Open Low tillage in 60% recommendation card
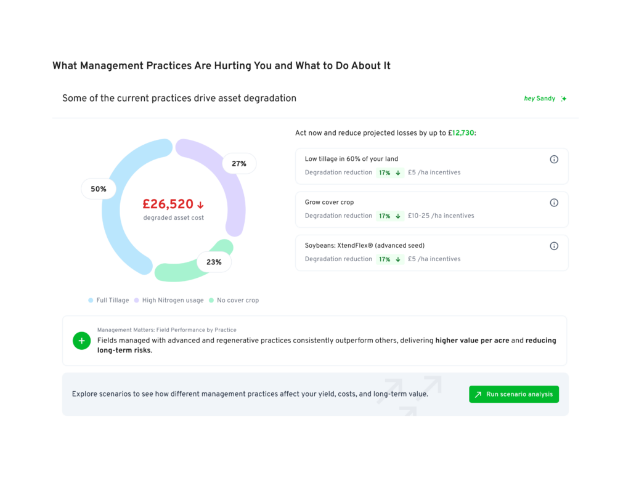 click(x=432, y=166)
